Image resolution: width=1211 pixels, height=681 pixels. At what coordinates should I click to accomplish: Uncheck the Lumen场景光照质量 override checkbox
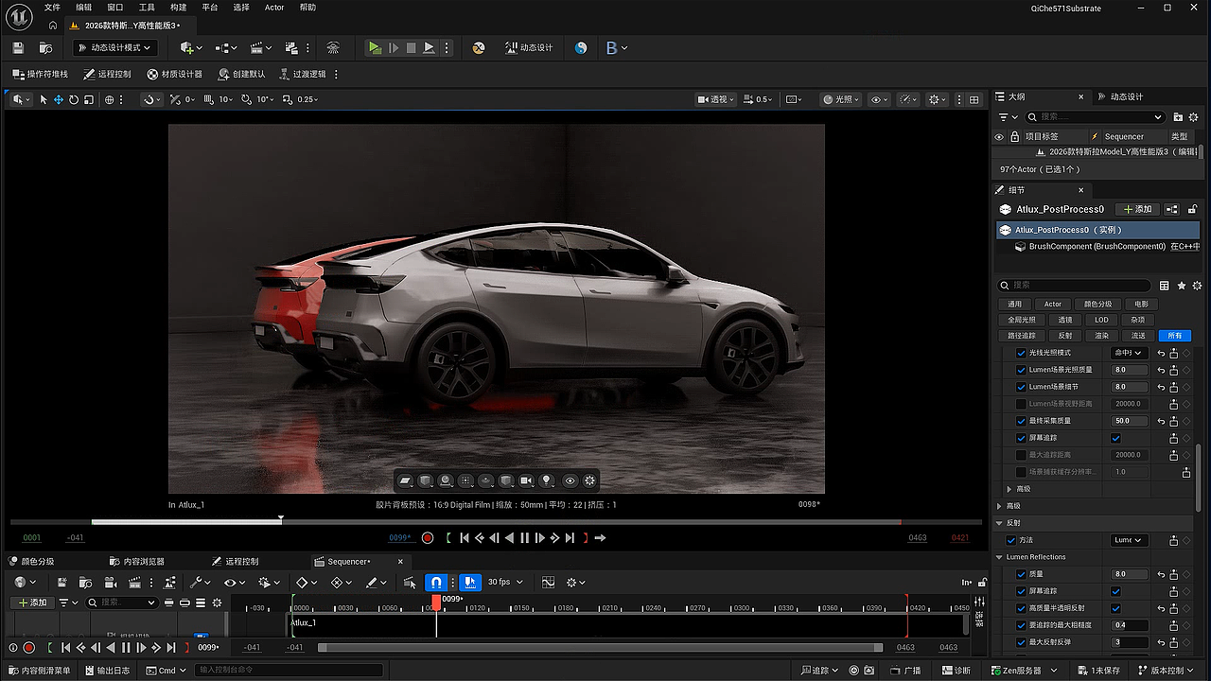point(1021,370)
